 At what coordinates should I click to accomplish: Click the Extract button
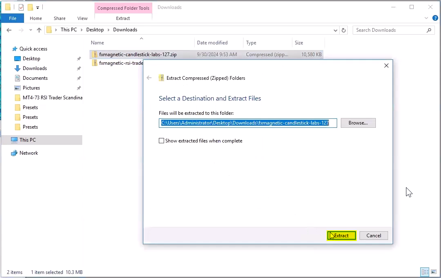tap(341, 236)
